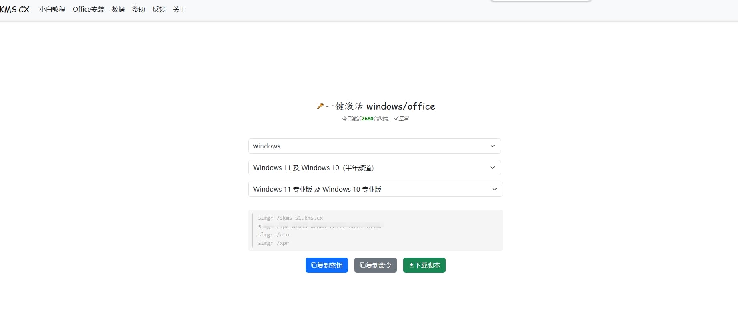Click the 一键激活 windows/office heading

pyautogui.click(x=380, y=106)
